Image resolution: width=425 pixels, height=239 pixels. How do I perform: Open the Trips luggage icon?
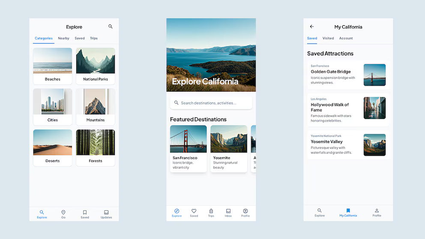211,211
